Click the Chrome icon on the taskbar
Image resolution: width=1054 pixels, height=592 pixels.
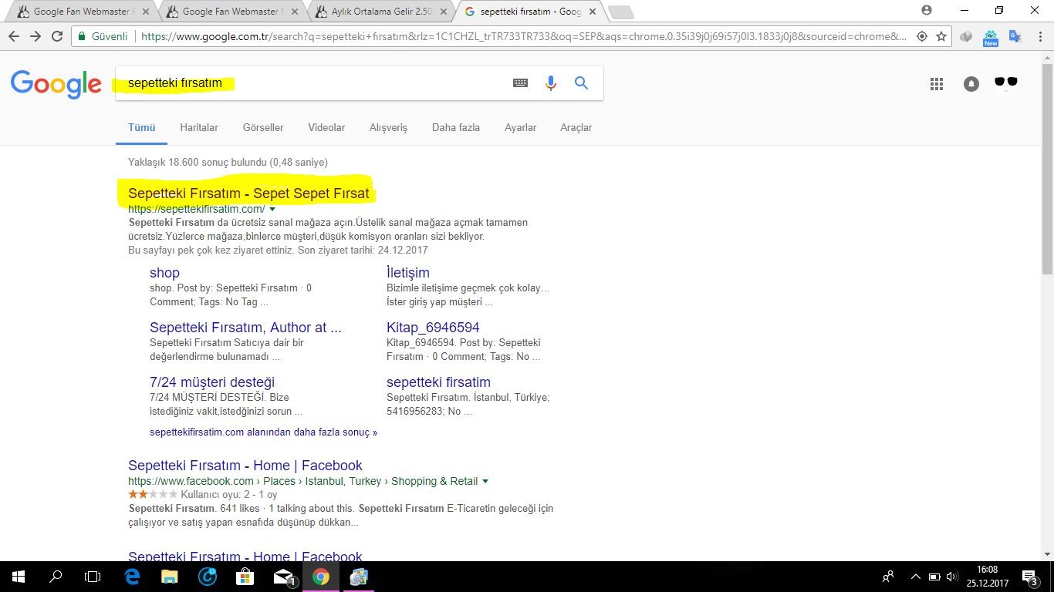(321, 577)
